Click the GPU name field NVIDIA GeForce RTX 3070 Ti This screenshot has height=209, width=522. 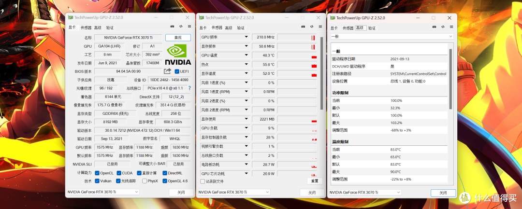[128, 38]
